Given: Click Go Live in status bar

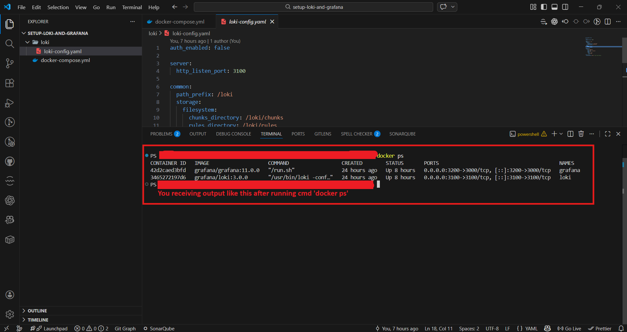Looking at the screenshot, I should tap(569, 328).
